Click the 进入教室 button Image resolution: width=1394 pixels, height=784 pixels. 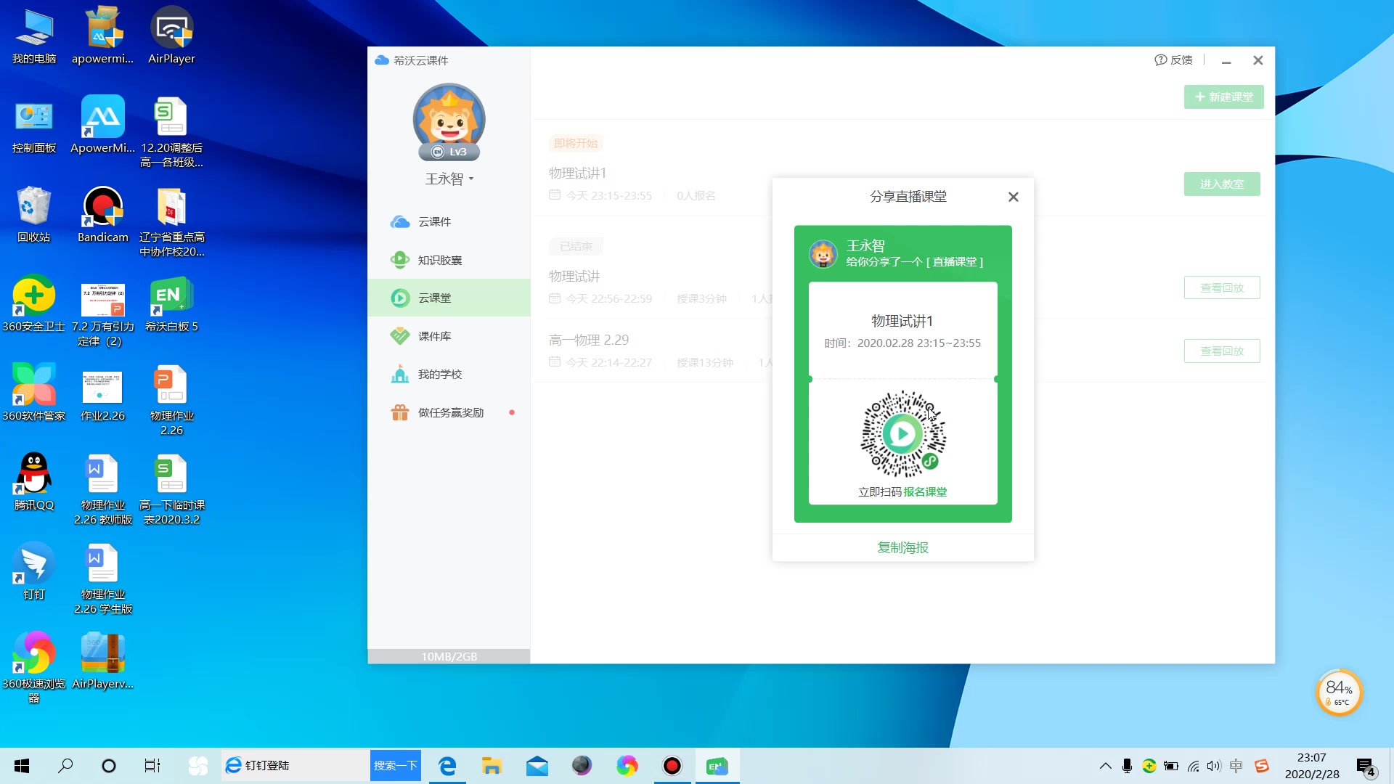pyautogui.click(x=1222, y=184)
